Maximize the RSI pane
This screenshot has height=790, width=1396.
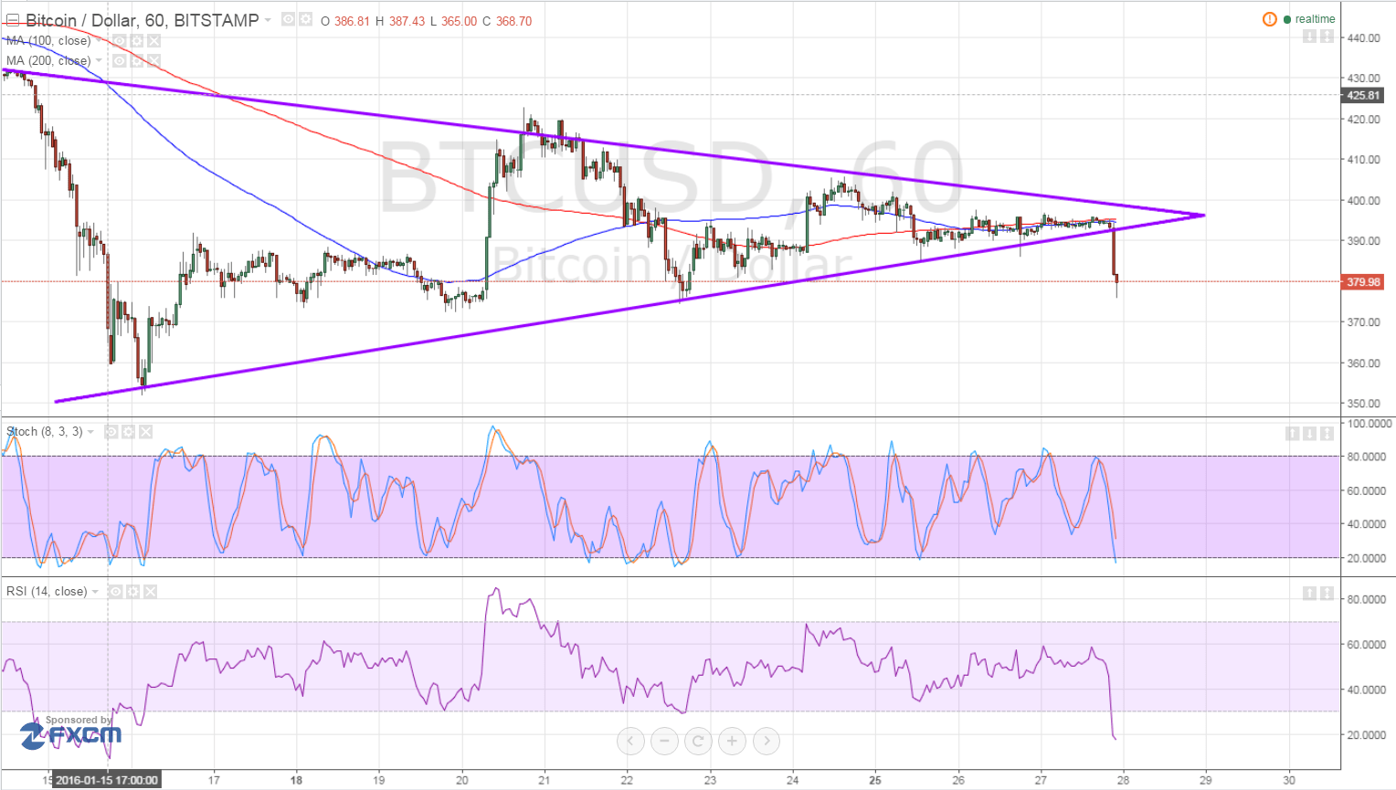(1327, 594)
